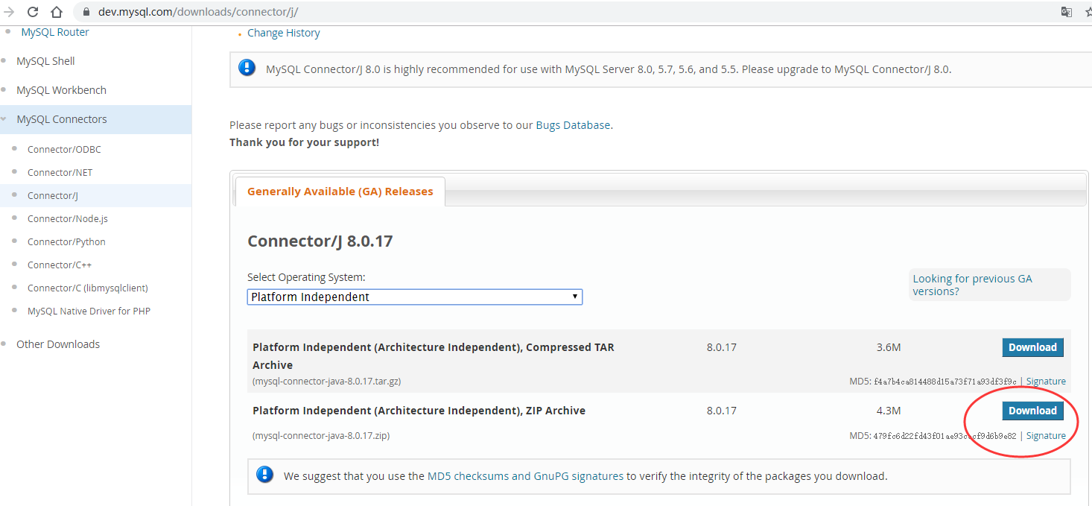Download the ZIP Archive
The image size is (1092, 506).
(1032, 411)
